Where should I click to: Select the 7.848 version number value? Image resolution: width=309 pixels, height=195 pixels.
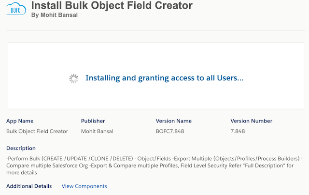click(238, 131)
